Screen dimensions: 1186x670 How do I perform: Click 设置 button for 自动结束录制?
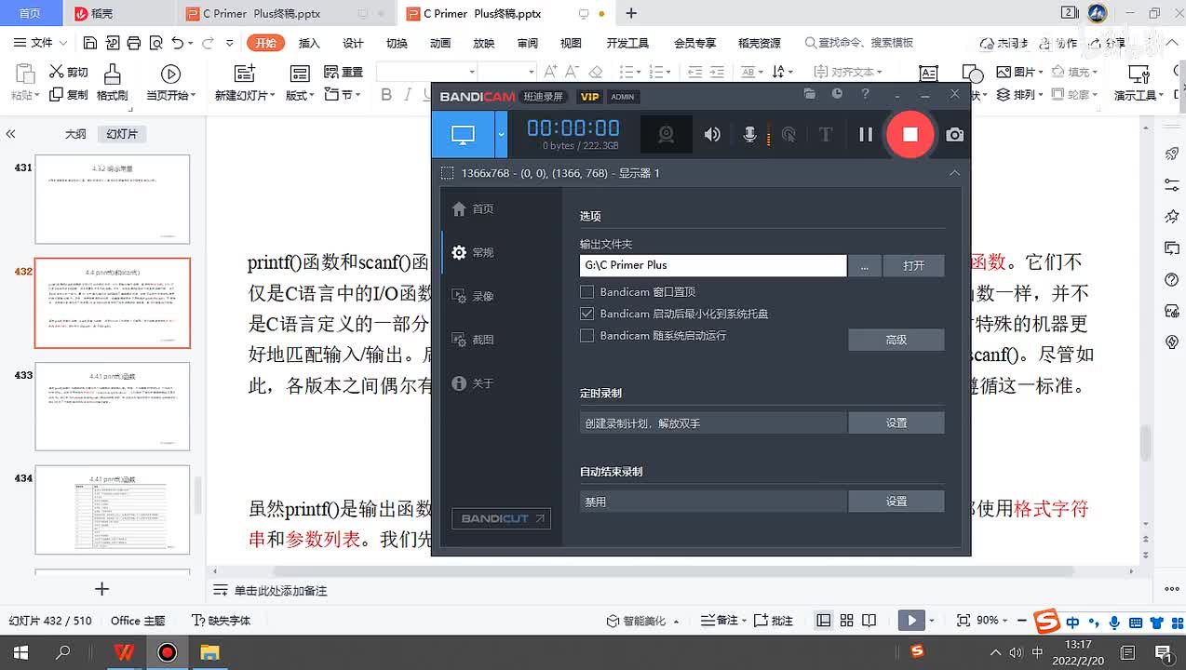pos(896,501)
